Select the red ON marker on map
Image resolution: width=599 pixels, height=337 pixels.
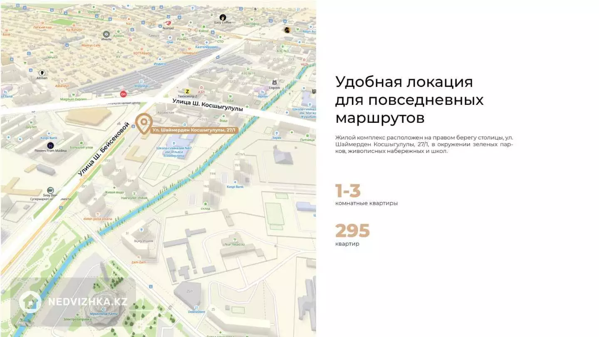tap(123, 94)
